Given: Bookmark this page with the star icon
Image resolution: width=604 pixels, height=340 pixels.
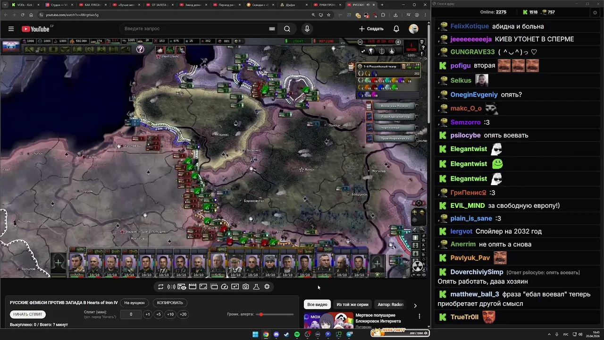Looking at the screenshot, I should pyautogui.click(x=329, y=15).
